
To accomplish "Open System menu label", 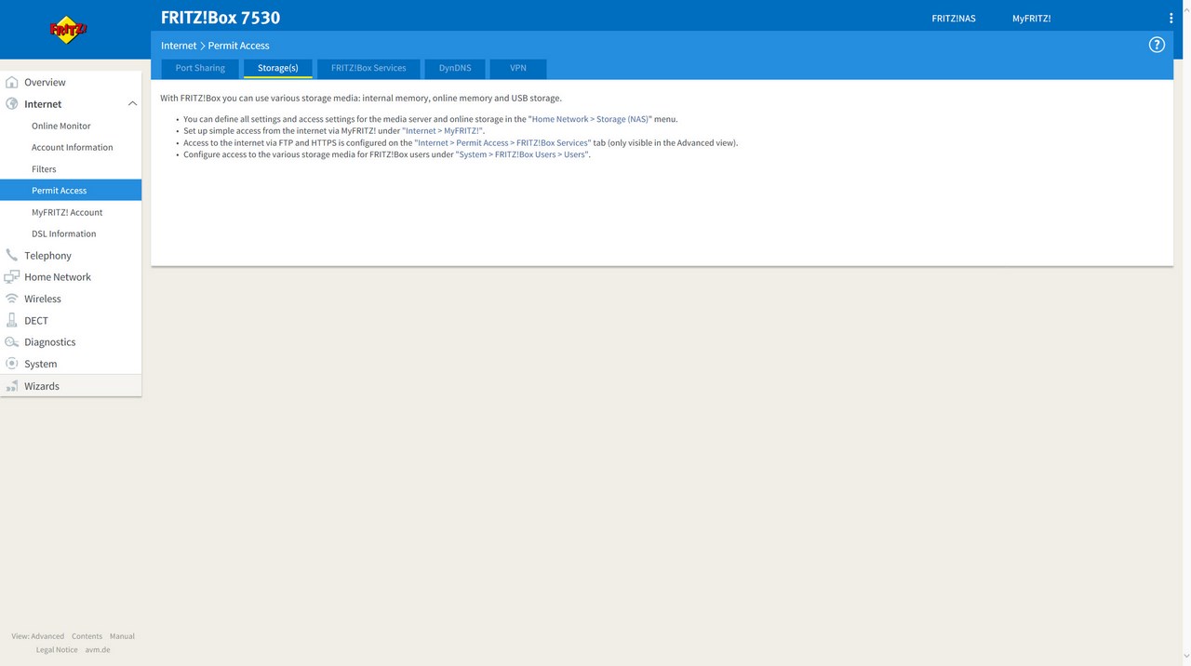I will [41, 364].
